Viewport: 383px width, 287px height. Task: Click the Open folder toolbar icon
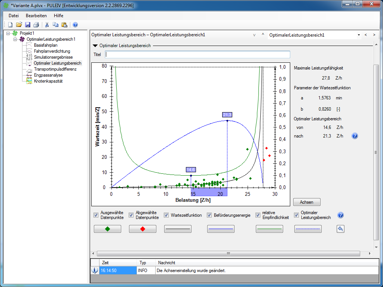click(19, 25)
